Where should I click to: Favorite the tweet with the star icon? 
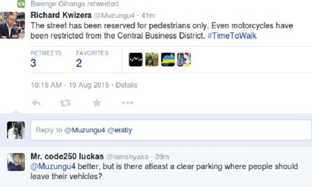coord(97,103)
